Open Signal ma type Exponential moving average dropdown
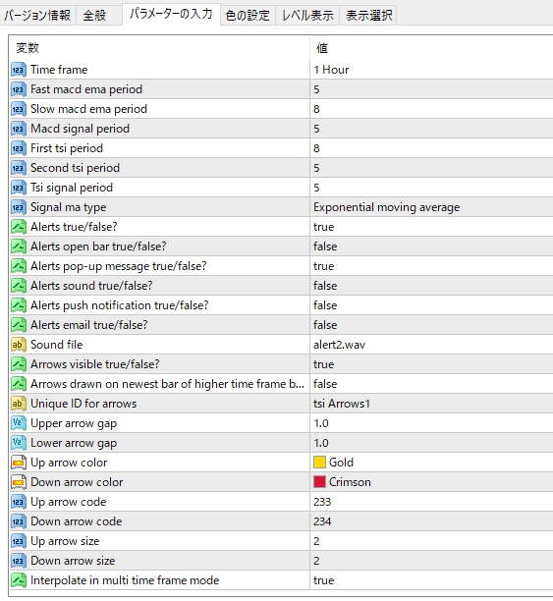The image size is (553, 601). click(x=431, y=207)
